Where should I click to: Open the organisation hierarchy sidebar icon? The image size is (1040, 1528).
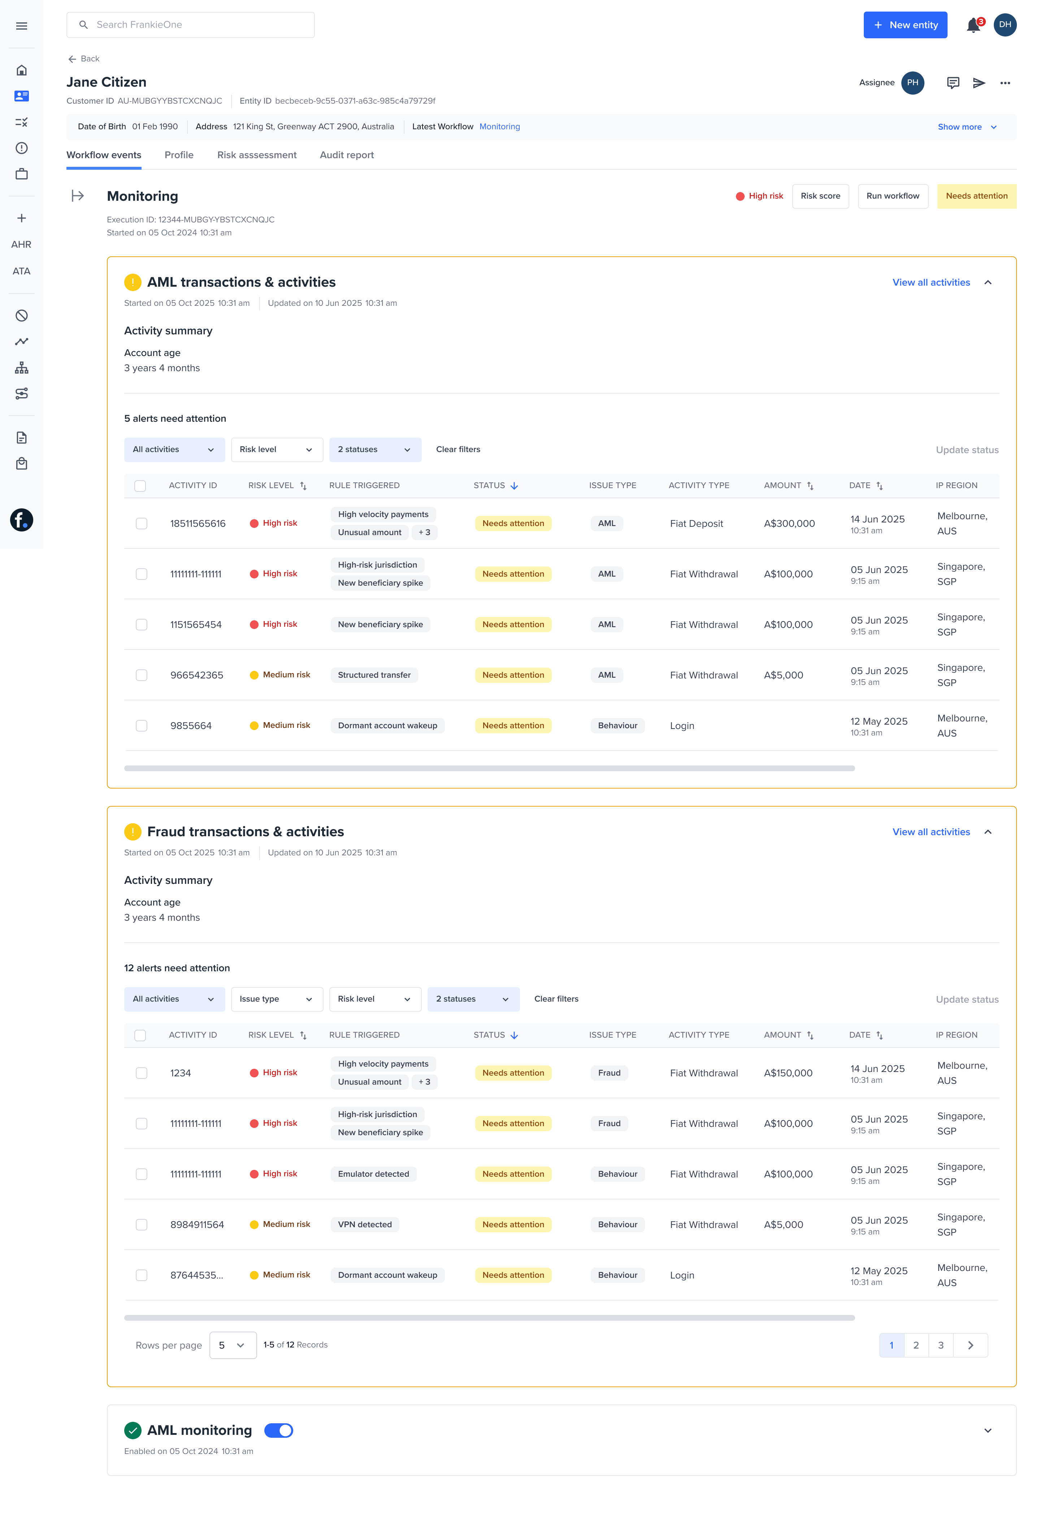(x=22, y=368)
